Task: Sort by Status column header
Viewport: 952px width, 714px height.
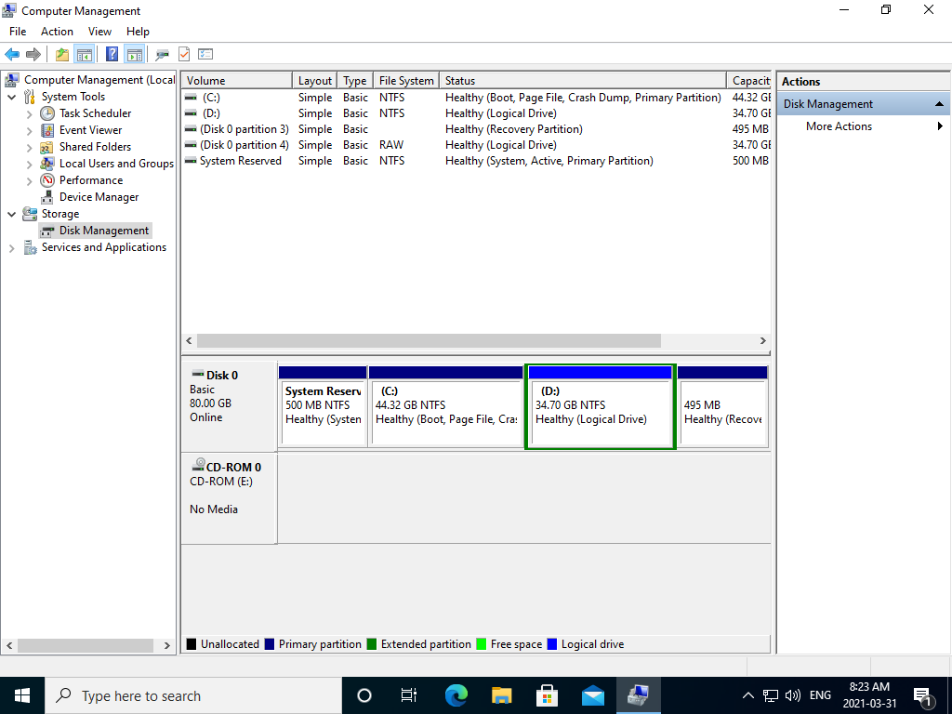Action: click(x=582, y=81)
